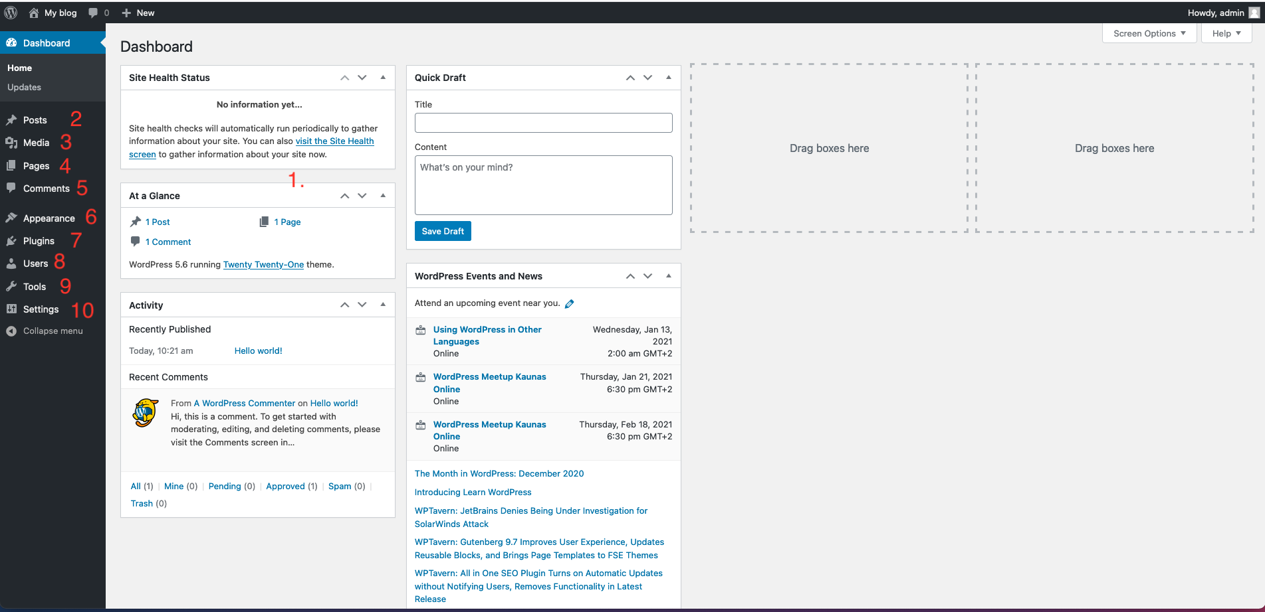The height and width of the screenshot is (612, 1265).
Task: Click the Pages icon in sidebar
Action: 11,165
